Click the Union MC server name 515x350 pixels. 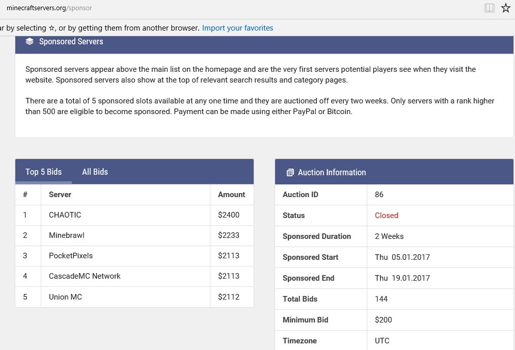[x=65, y=297]
